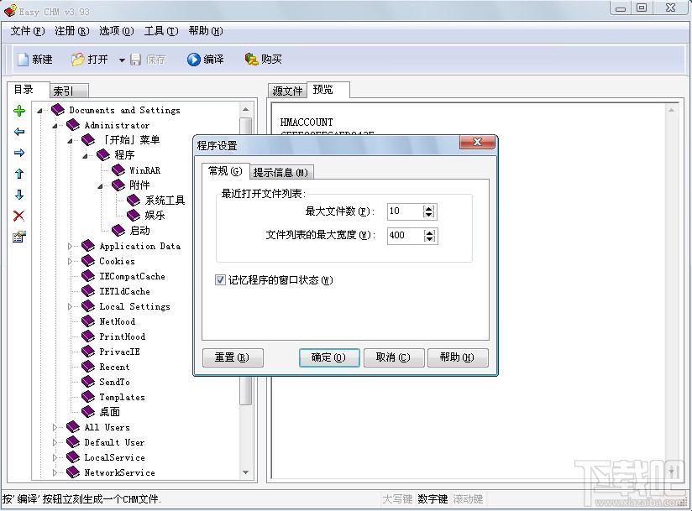This screenshot has width=692, height=511.
Task: Click the 确定 button in the dialog
Action: pyautogui.click(x=329, y=357)
